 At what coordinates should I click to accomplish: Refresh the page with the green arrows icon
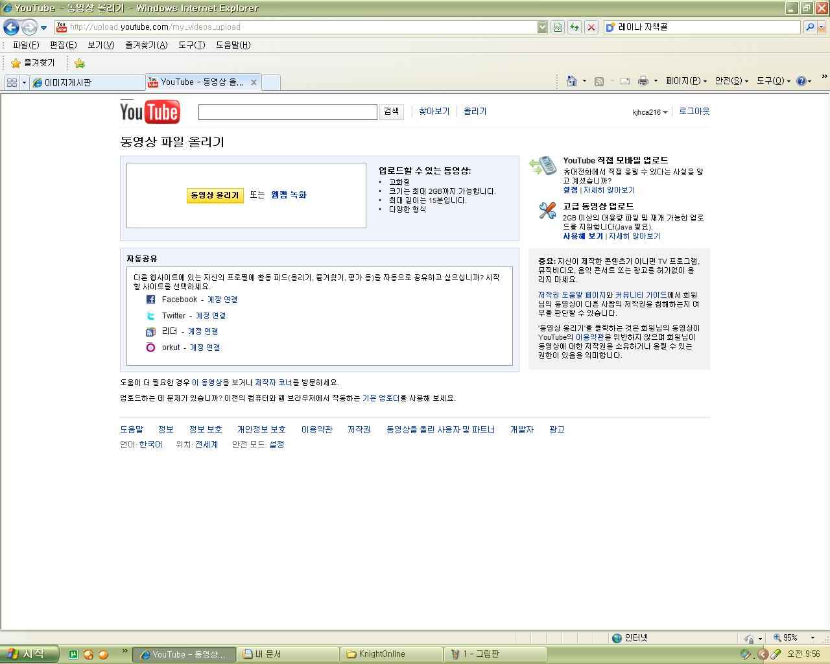coord(574,27)
